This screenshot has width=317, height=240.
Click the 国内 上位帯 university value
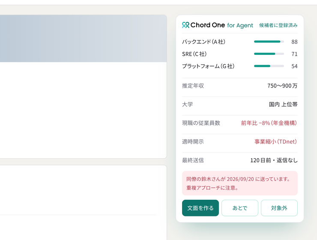tap(283, 104)
